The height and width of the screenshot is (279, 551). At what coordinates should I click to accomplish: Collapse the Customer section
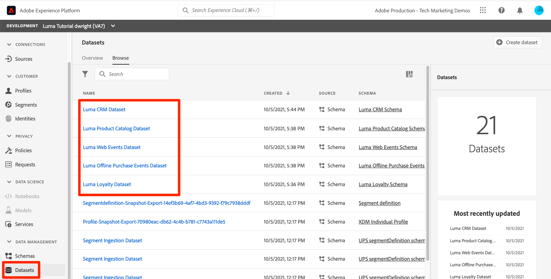coord(9,76)
